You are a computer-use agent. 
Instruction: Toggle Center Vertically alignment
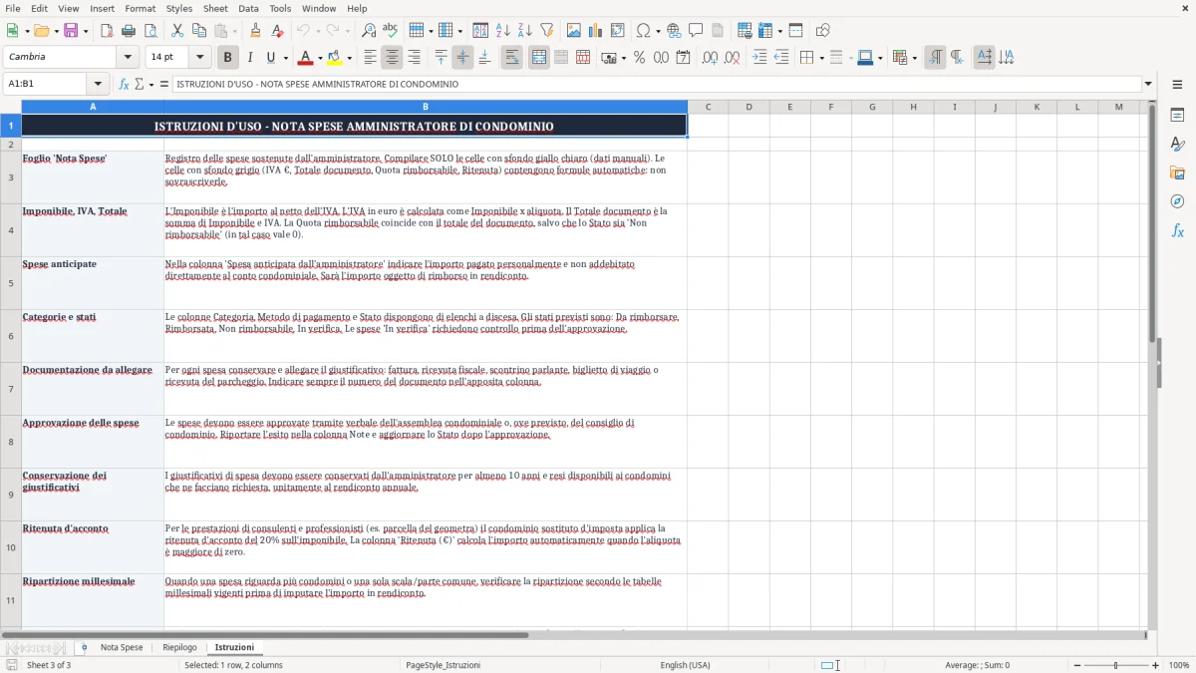(462, 58)
